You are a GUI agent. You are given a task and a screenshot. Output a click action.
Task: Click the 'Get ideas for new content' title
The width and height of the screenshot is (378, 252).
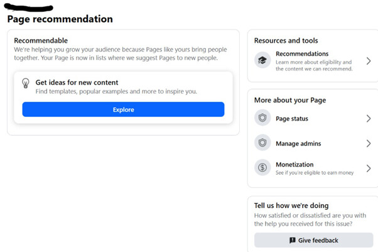[77, 82]
